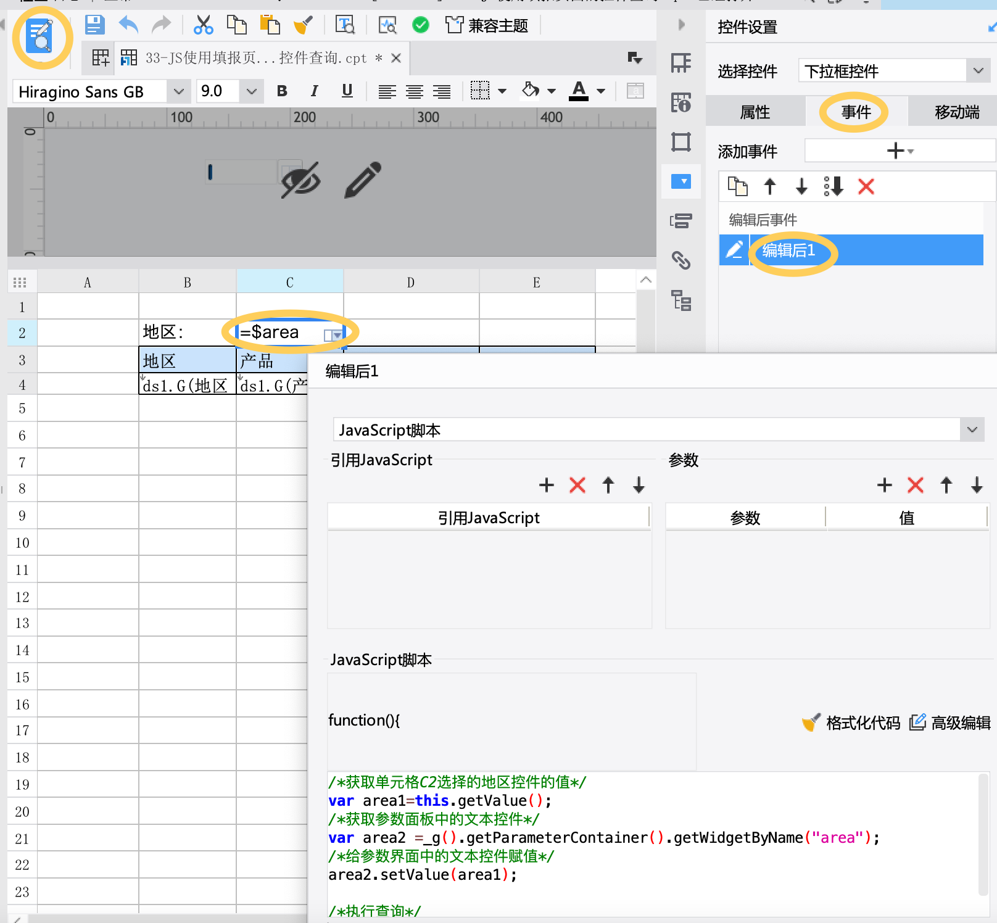The width and height of the screenshot is (997, 923).
Task: Click the text widget in parameter pane
Action: point(242,172)
